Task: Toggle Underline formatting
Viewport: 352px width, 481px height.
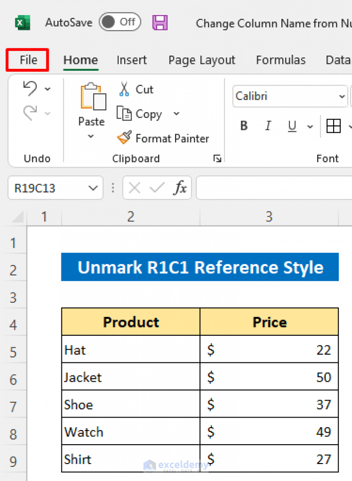Action: (292, 125)
